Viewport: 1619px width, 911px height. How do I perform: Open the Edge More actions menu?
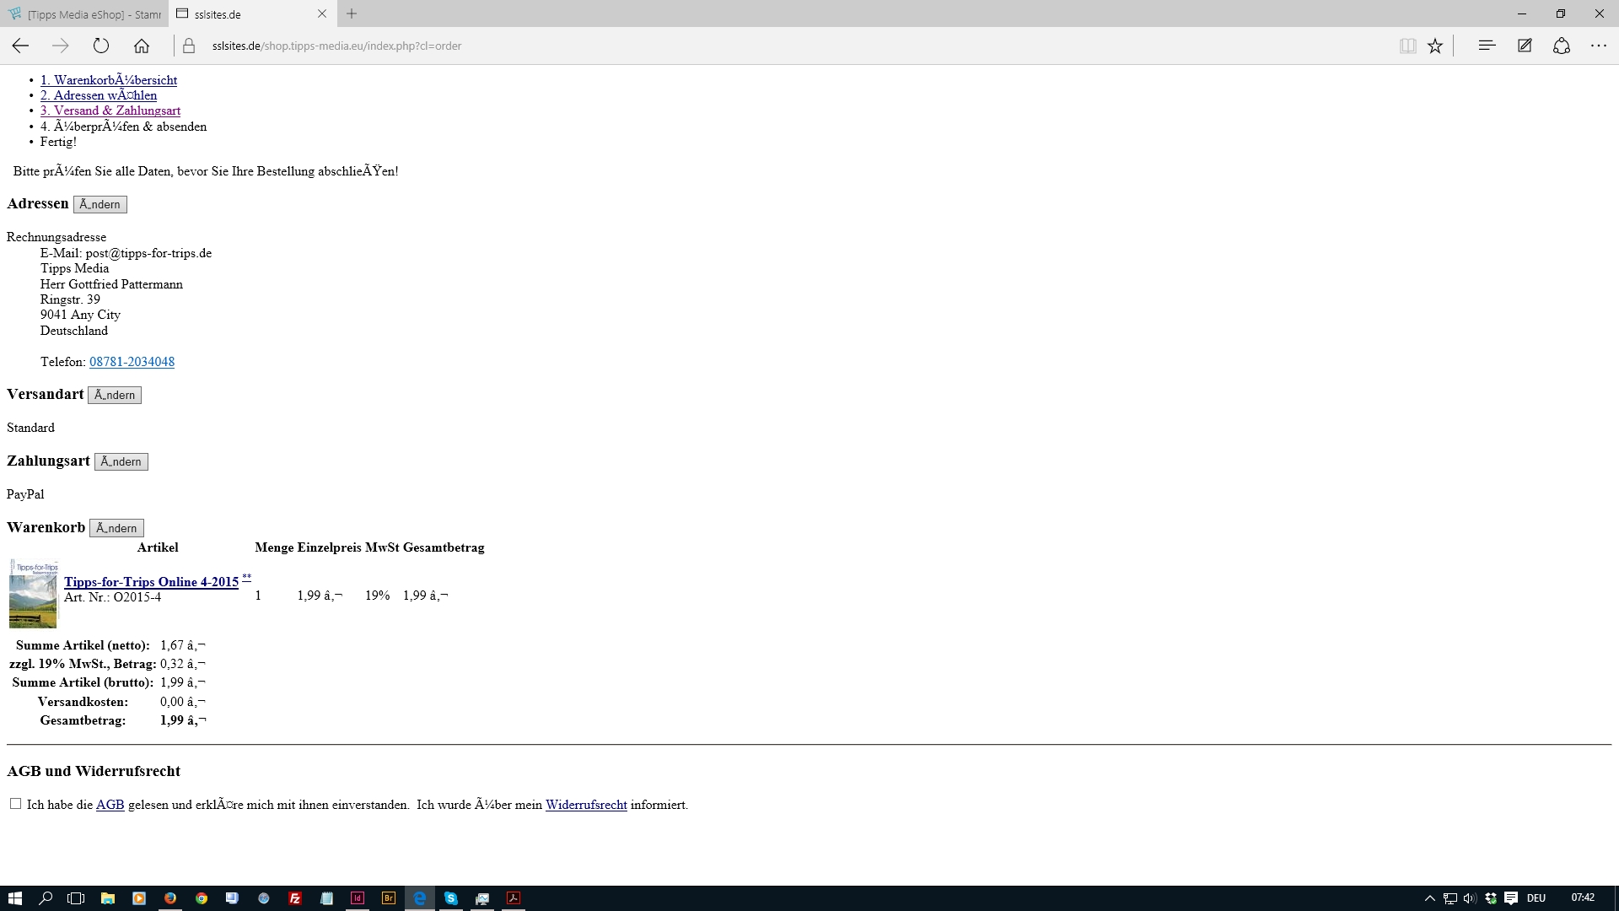[1598, 46]
